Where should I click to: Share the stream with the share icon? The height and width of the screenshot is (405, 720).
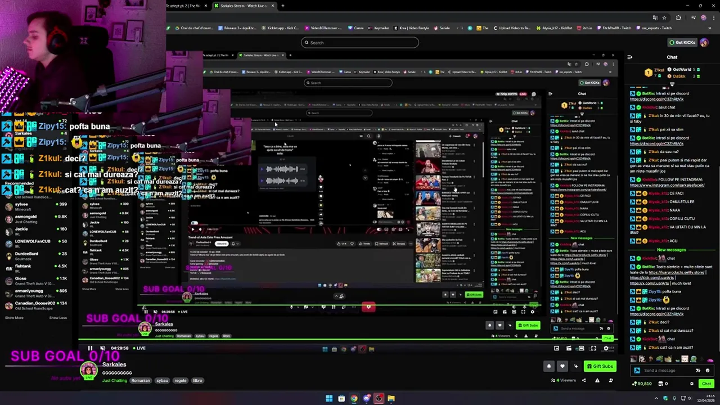583,380
